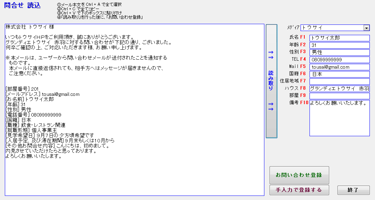Focus the empty 部屋 field

tap(339, 96)
